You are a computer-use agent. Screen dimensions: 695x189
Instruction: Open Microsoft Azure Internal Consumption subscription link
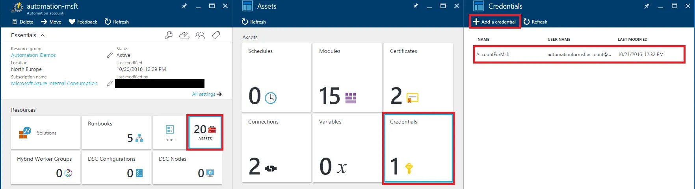pyautogui.click(x=54, y=84)
